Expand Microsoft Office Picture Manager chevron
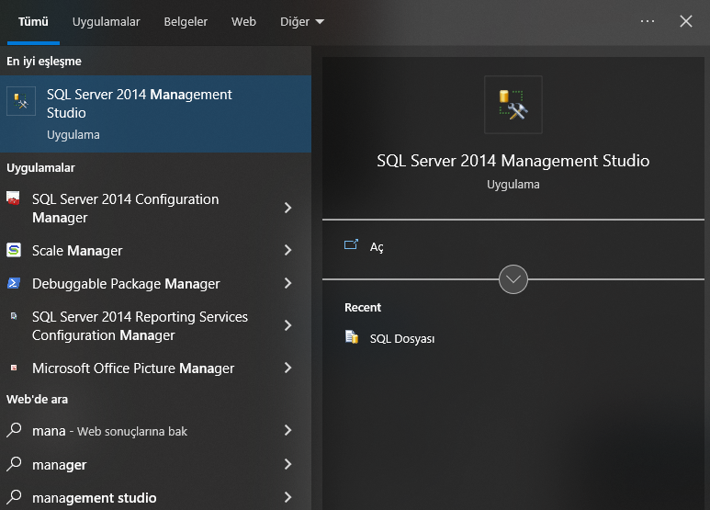 coord(288,368)
